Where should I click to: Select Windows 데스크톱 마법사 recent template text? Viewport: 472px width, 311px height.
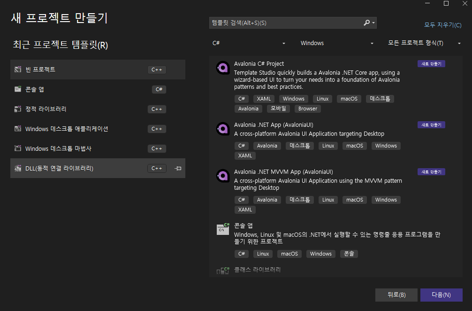click(58, 148)
